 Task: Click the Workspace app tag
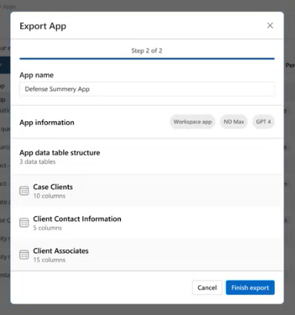click(193, 122)
